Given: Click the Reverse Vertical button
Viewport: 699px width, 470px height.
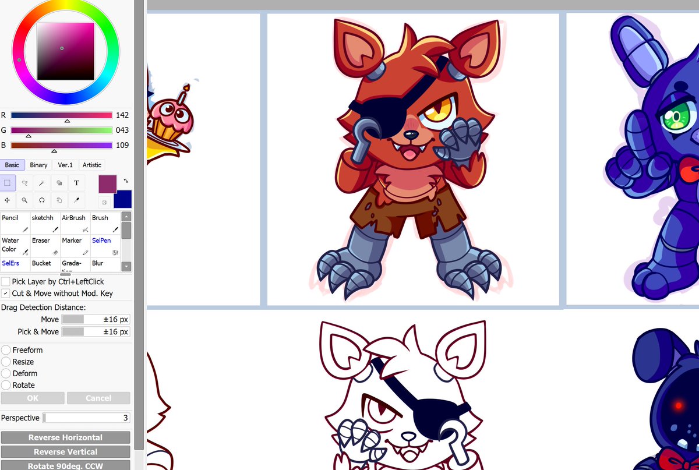Looking at the screenshot, I should point(65,452).
